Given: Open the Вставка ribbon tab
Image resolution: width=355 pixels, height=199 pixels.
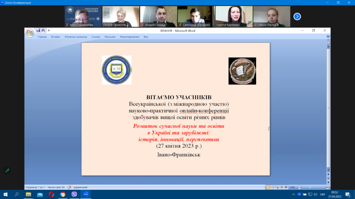Looking at the screenshot, I should point(55,37).
